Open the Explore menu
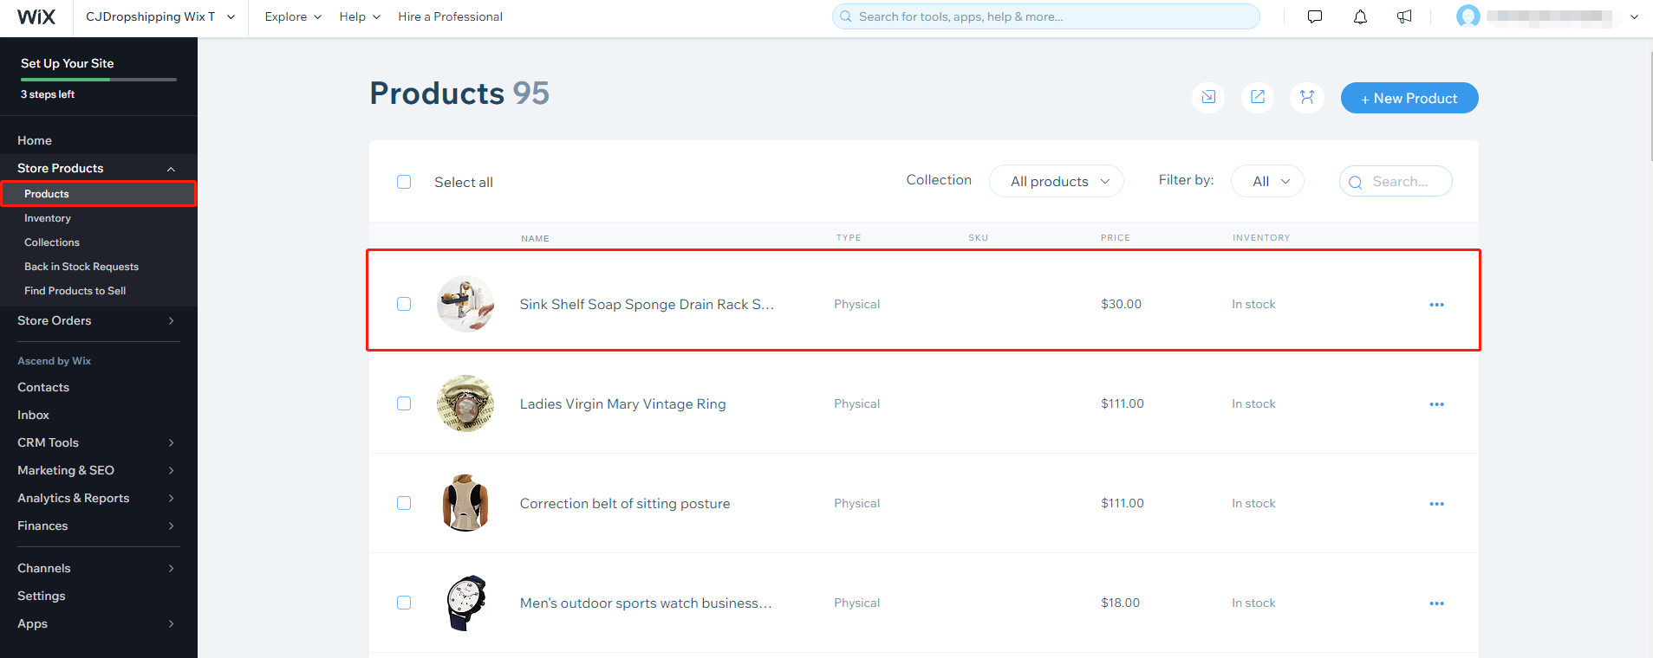This screenshot has width=1653, height=658. coord(293,16)
